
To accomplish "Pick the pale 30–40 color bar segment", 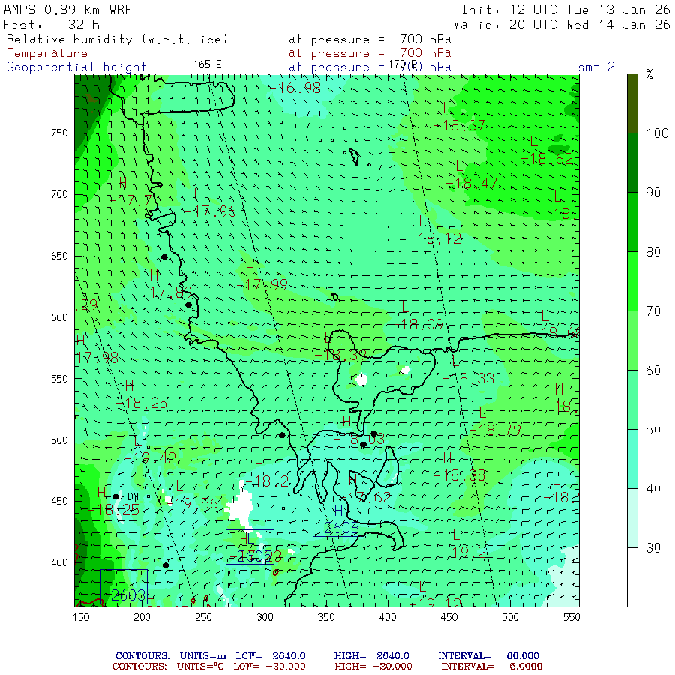I will pos(632,517).
